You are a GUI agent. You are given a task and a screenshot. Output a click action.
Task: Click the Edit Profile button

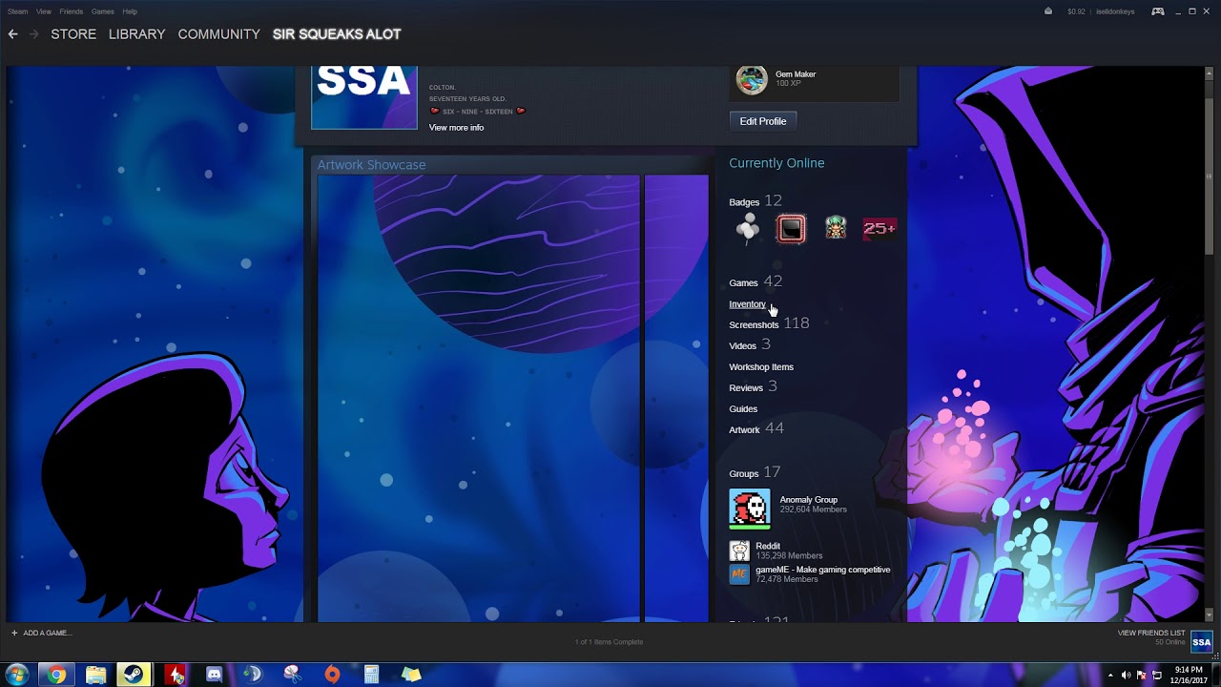[763, 121]
